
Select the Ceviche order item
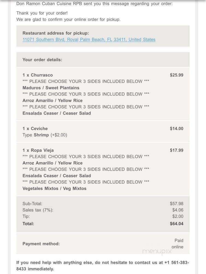click(35, 129)
